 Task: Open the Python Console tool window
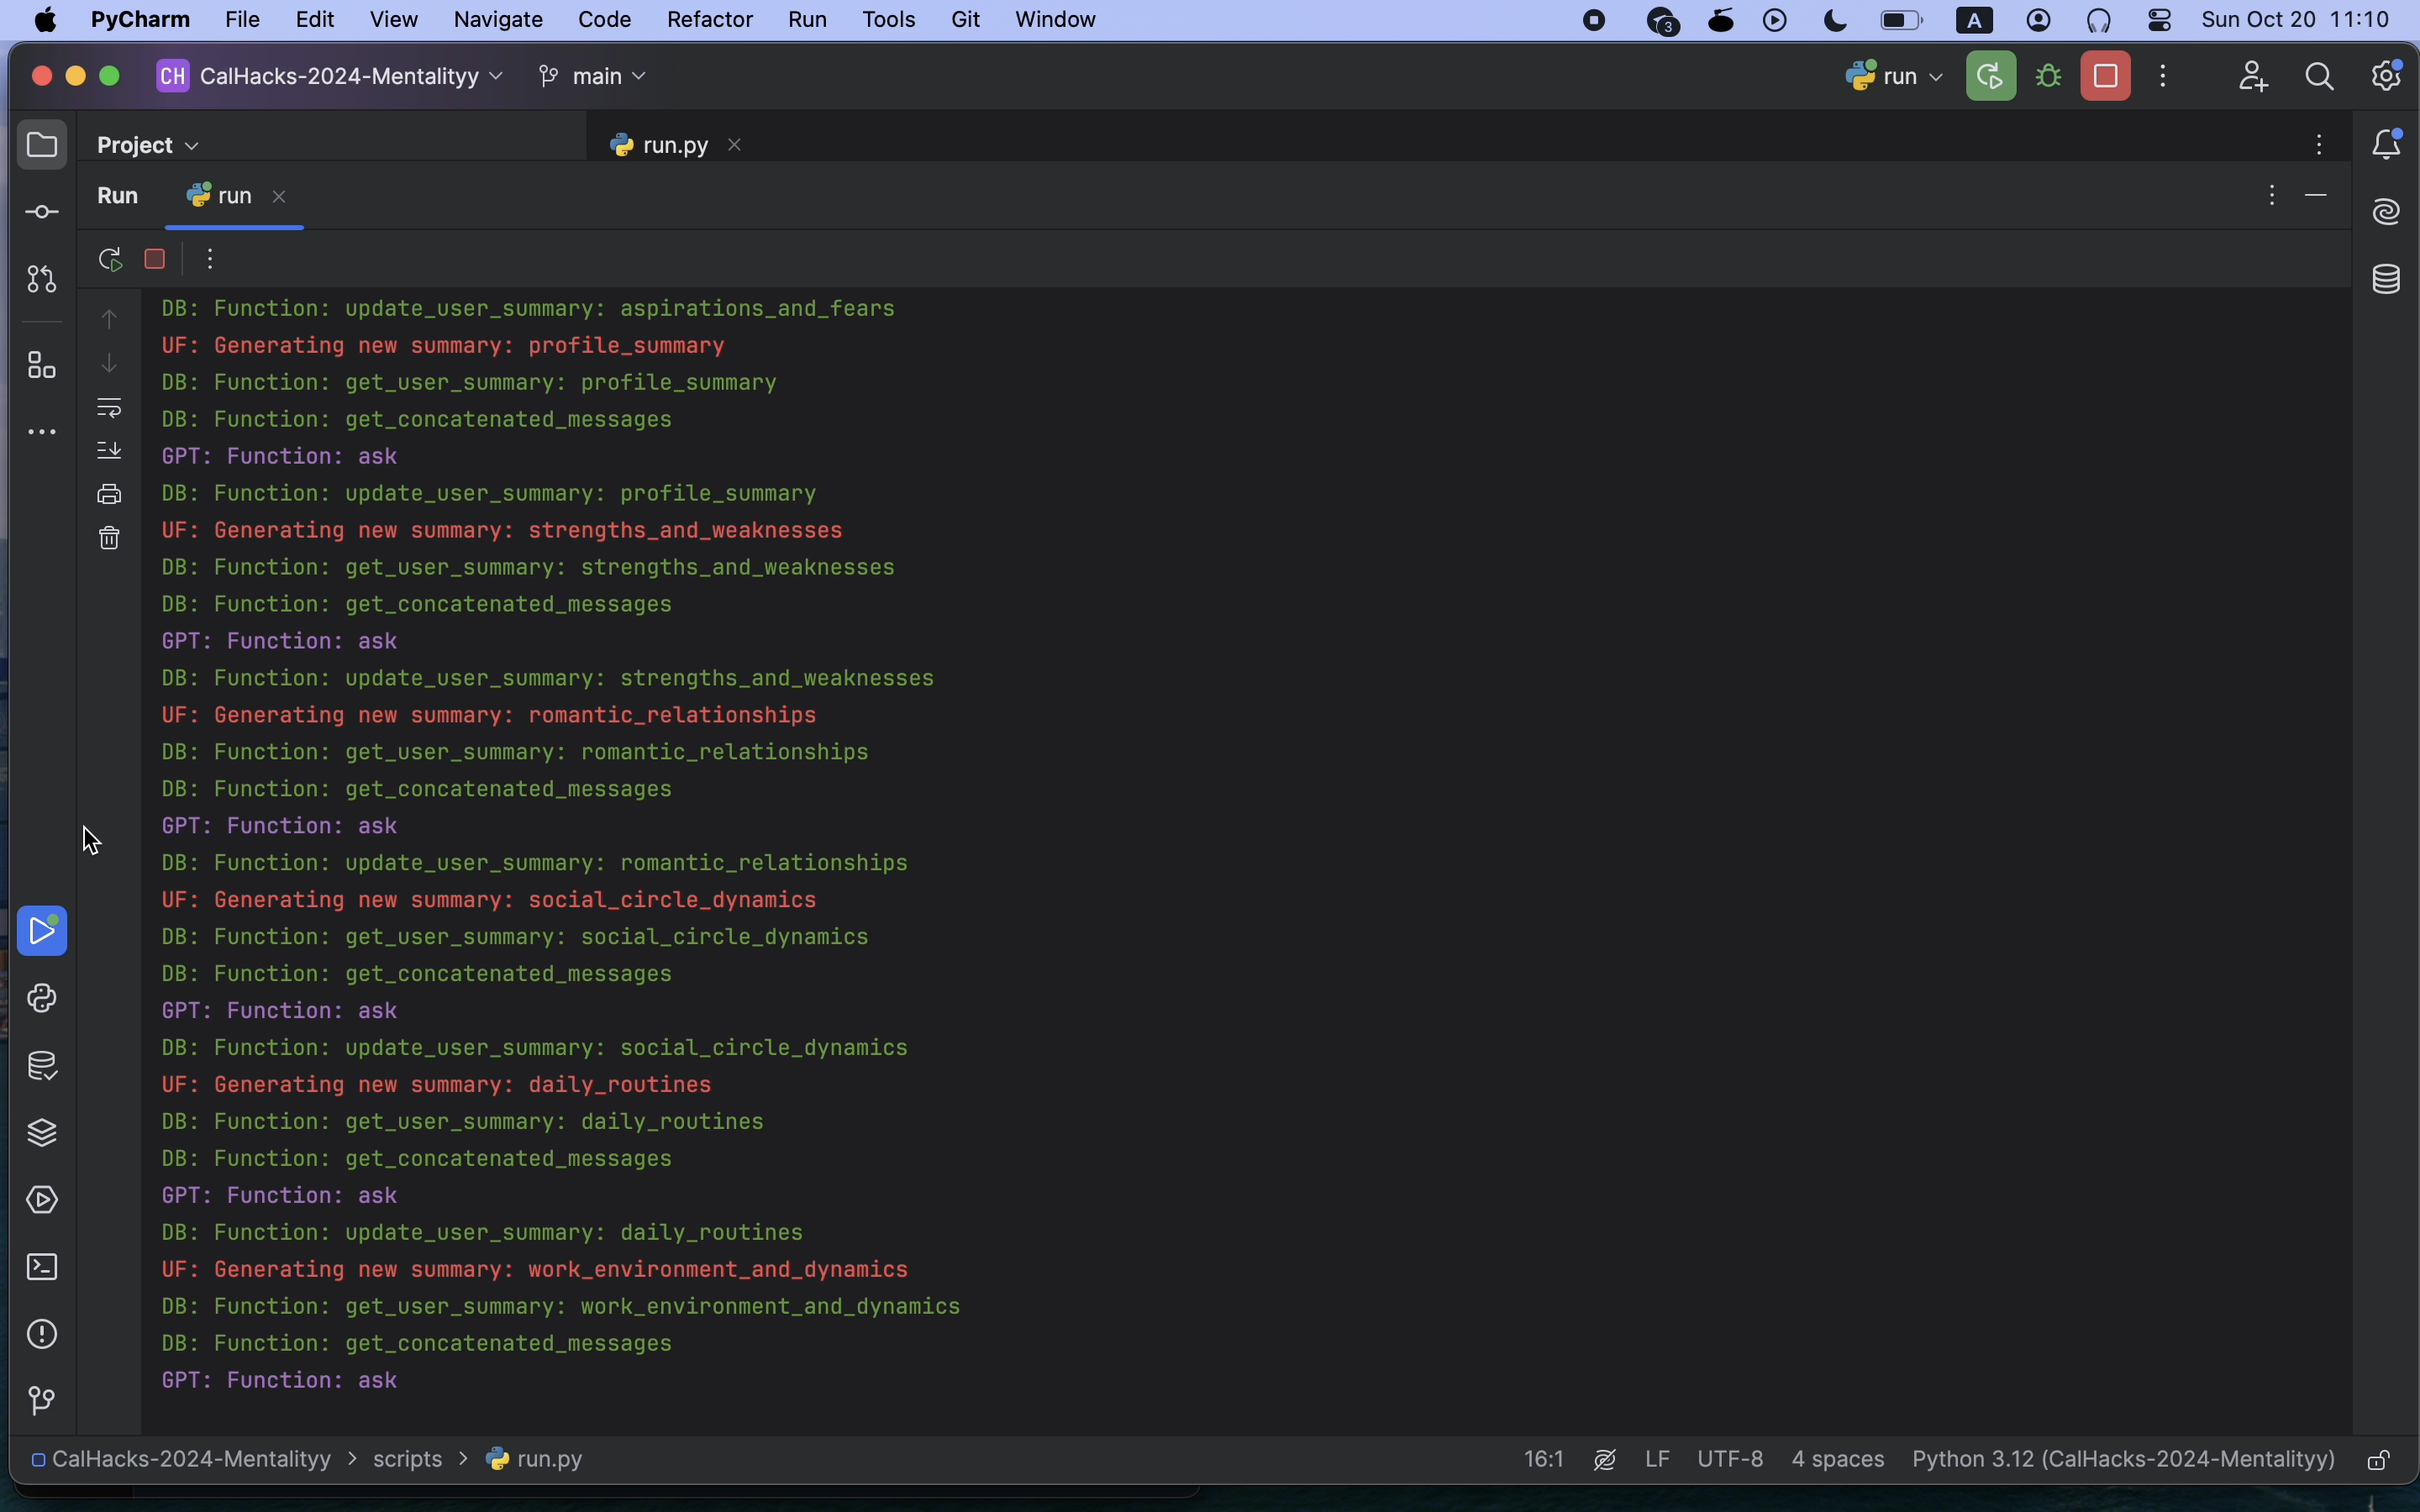coord(42,999)
